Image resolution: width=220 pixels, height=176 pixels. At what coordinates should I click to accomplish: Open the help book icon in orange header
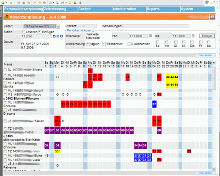(x=212, y=17)
